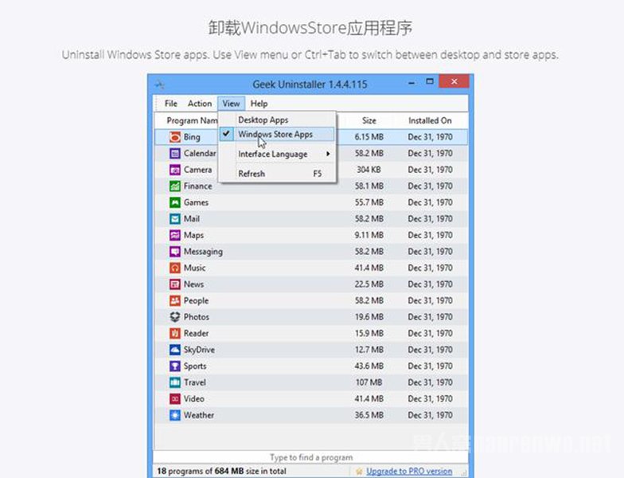This screenshot has height=478, width=624.
Task: Click the Music app icon
Action: tap(175, 268)
